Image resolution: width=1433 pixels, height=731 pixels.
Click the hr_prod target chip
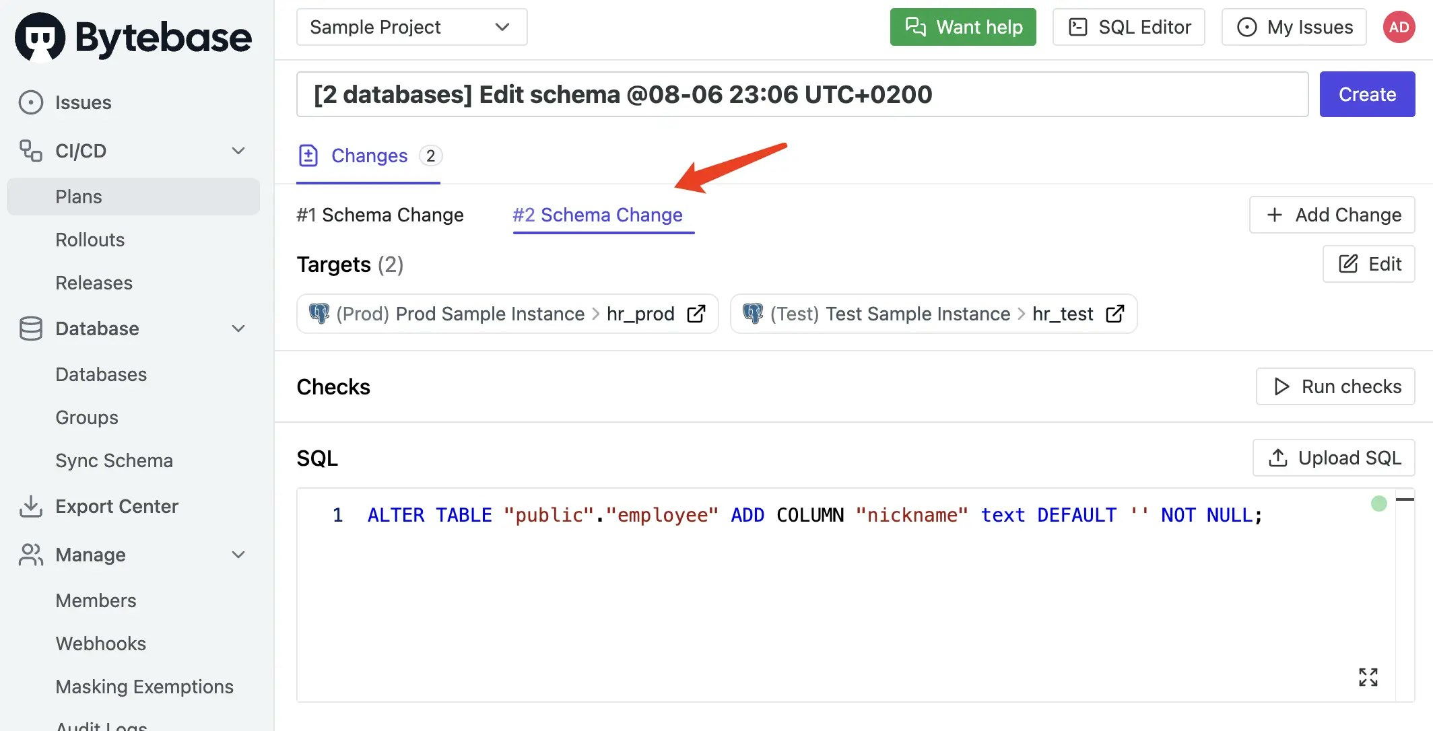coord(508,314)
